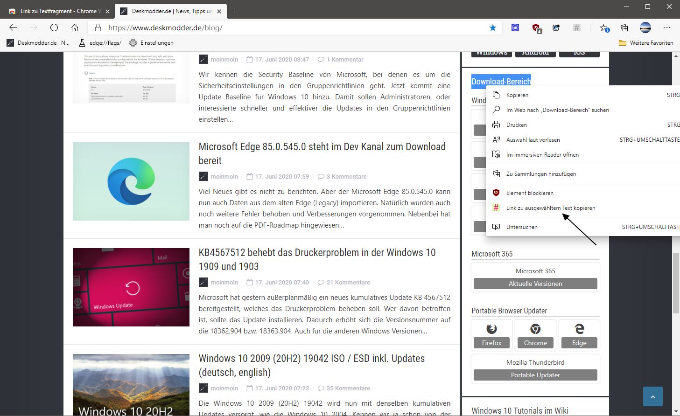Open Deskmodder.de bookmark in favorites bar
680x416 pixels.
(38, 43)
